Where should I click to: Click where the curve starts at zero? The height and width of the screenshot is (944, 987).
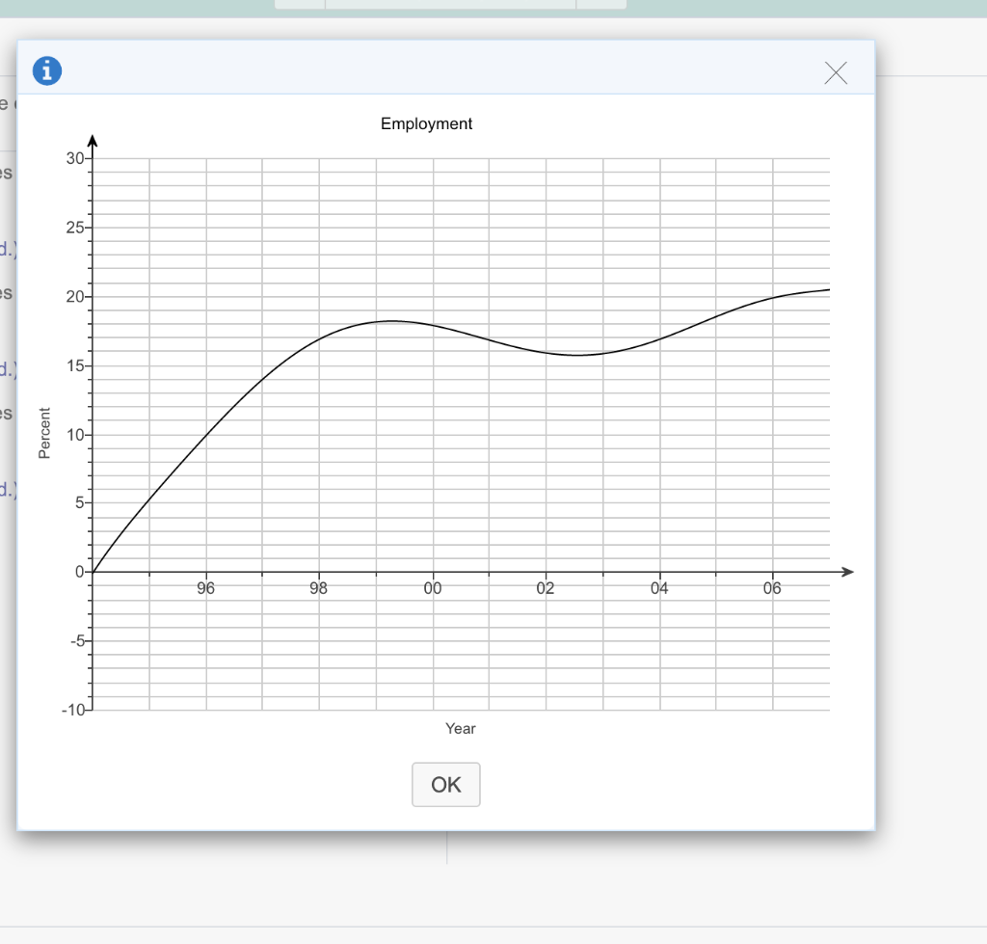point(93,571)
